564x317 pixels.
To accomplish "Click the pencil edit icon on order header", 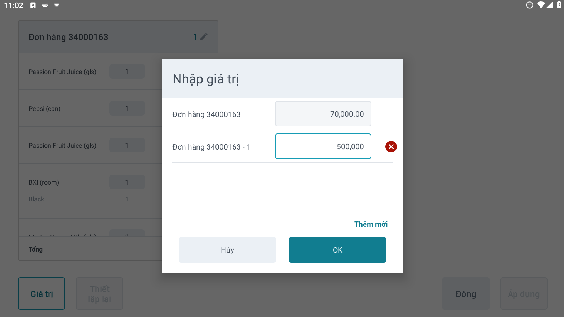I will click(204, 37).
